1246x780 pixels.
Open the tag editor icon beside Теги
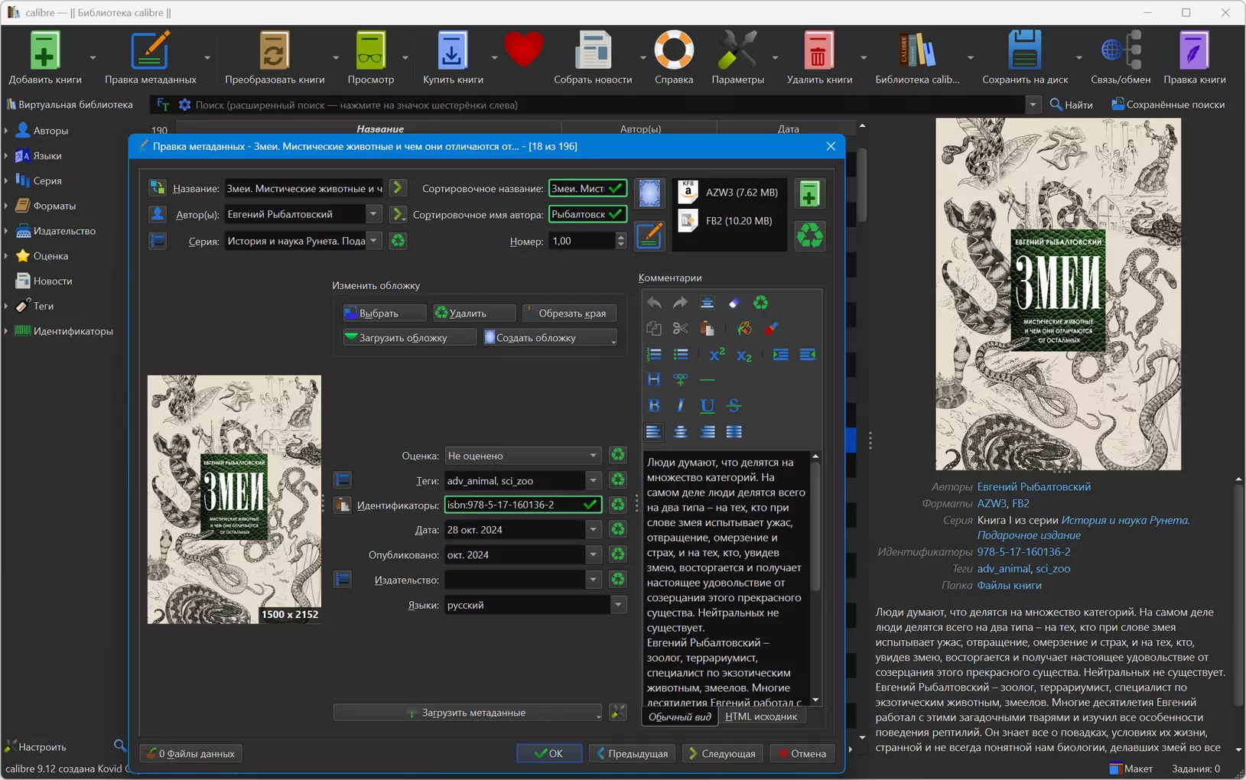(343, 480)
